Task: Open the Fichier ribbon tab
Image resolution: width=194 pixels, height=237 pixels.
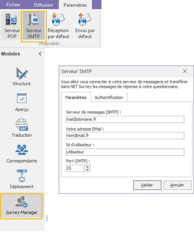Action: tap(13, 5)
